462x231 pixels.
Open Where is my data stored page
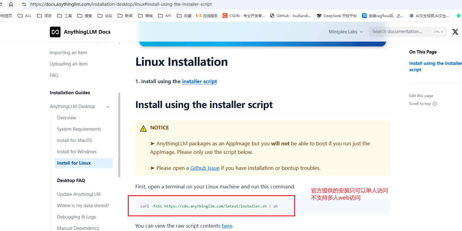(x=83, y=206)
